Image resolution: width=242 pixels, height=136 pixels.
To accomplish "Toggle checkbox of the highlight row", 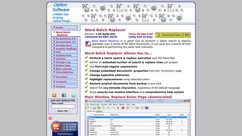I will click(88, 130).
